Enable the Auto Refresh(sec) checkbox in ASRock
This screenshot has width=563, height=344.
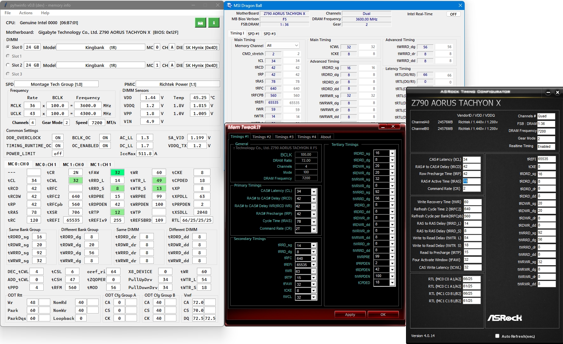[497, 336]
